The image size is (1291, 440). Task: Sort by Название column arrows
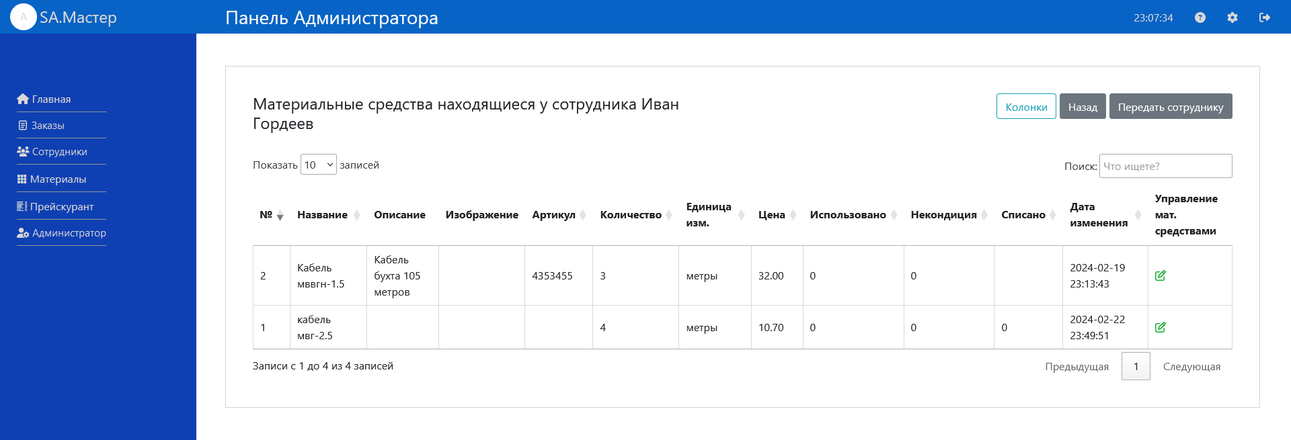[x=356, y=215]
